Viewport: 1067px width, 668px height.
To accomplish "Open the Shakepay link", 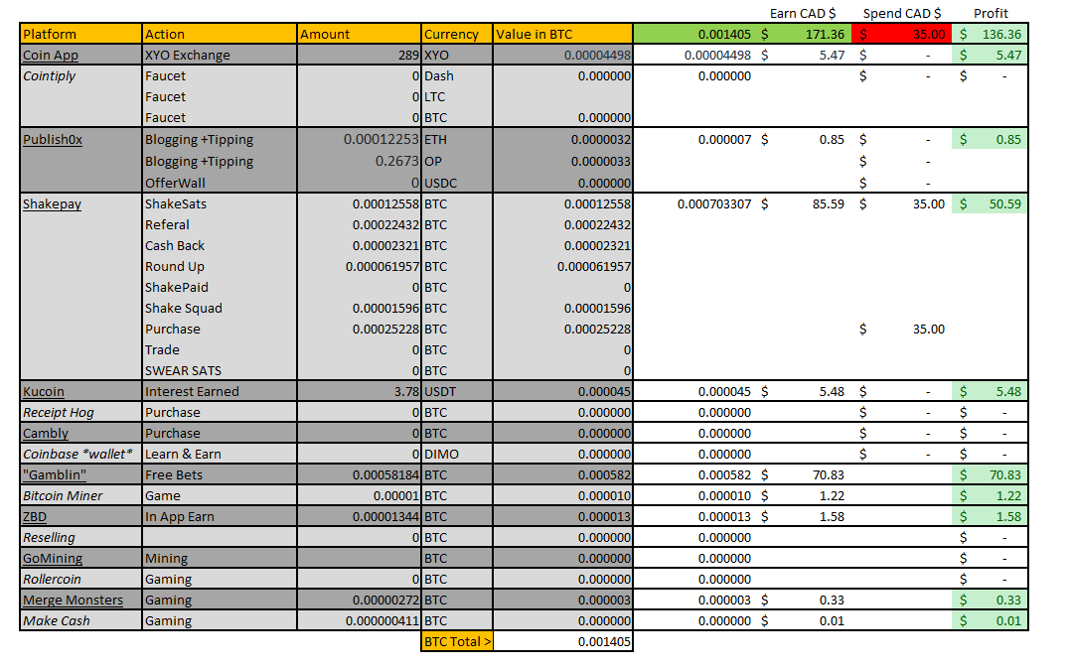I will tap(52, 203).
